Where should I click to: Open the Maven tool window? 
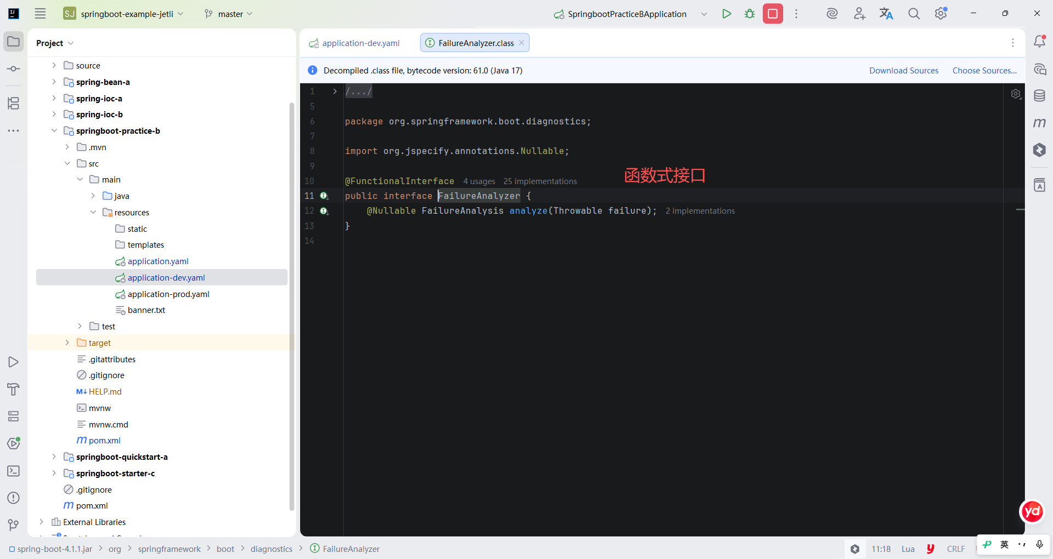[1039, 123]
